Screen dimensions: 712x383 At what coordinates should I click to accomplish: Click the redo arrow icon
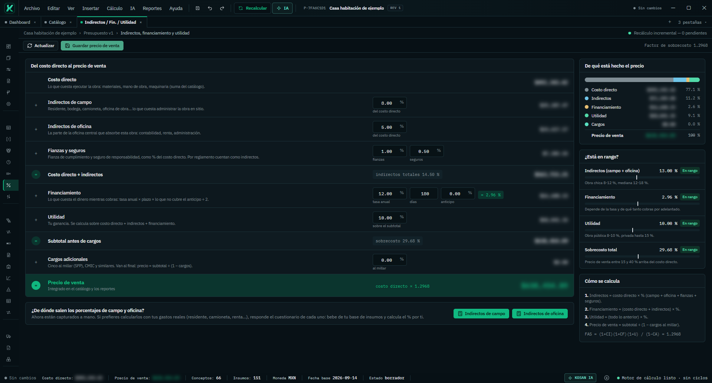click(x=222, y=8)
